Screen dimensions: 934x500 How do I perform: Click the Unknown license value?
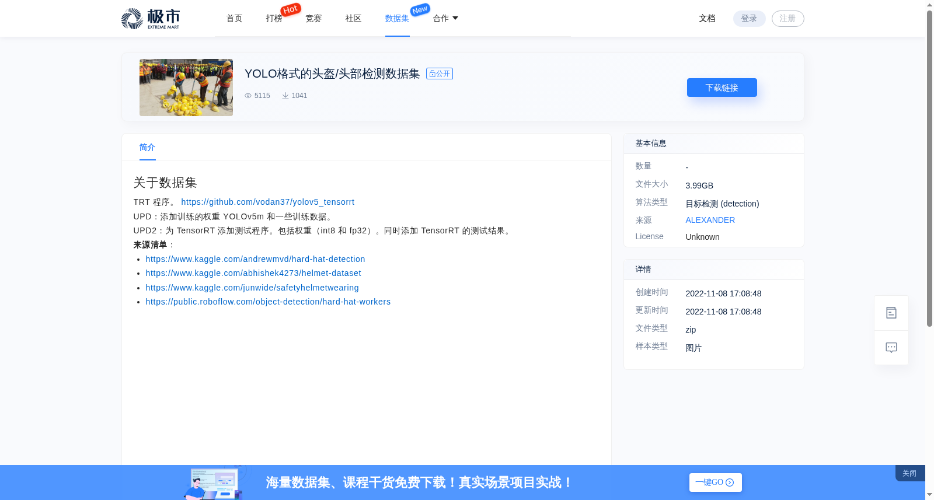(702, 237)
